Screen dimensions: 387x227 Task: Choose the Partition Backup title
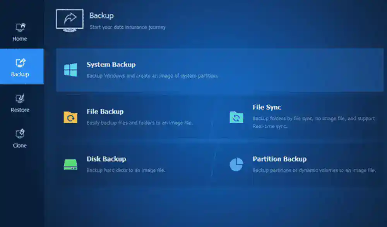pos(280,159)
